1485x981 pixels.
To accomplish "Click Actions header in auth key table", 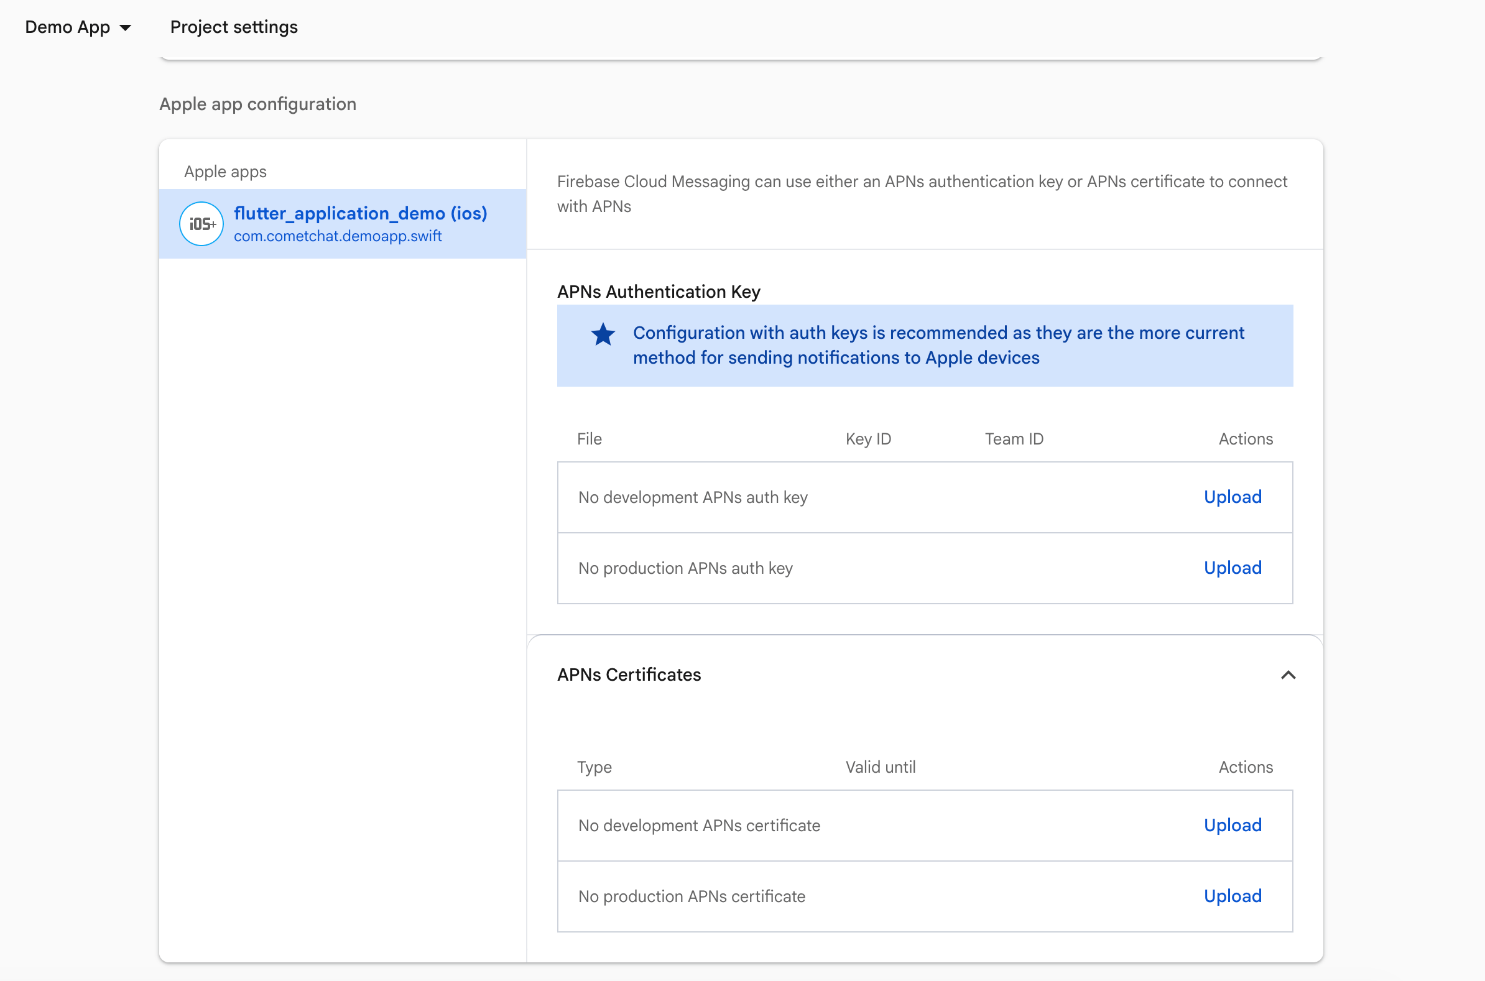I will click(1246, 439).
